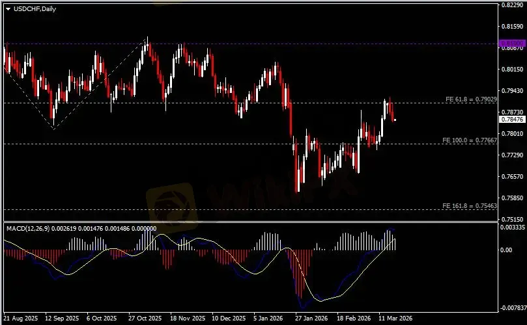Select the MACD scale value -0.007837
Image resolution: width=527 pixels, height=325 pixels.
pos(513,308)
